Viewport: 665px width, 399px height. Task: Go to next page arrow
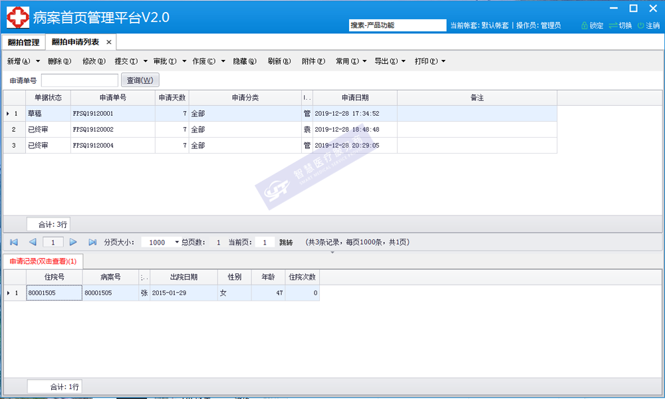73,242
